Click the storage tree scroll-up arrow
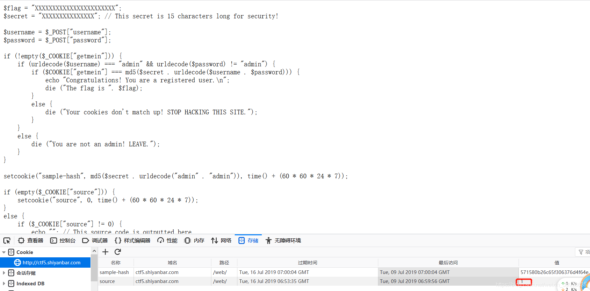This screenshot has width=590, height=291. [x=94, y=251]
